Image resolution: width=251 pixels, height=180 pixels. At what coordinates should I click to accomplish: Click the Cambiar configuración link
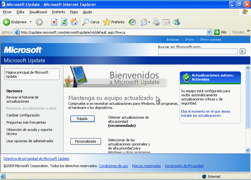point(23,115)
